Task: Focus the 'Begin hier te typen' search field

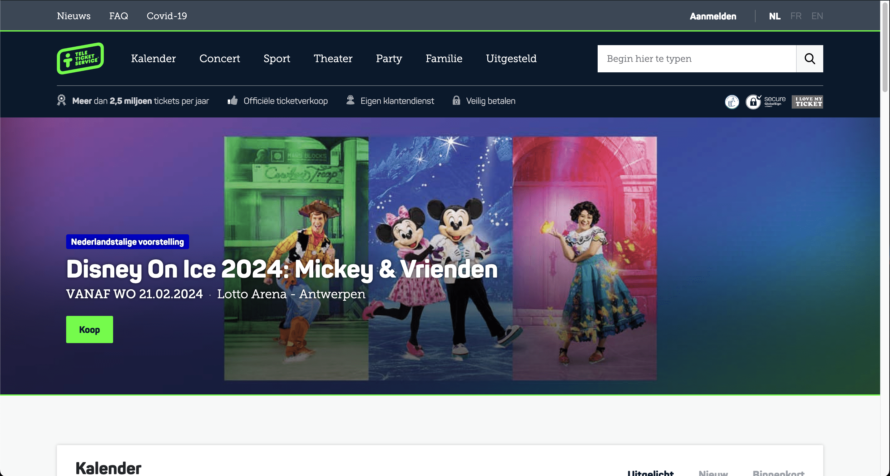Action: click(x=697, y=59)
